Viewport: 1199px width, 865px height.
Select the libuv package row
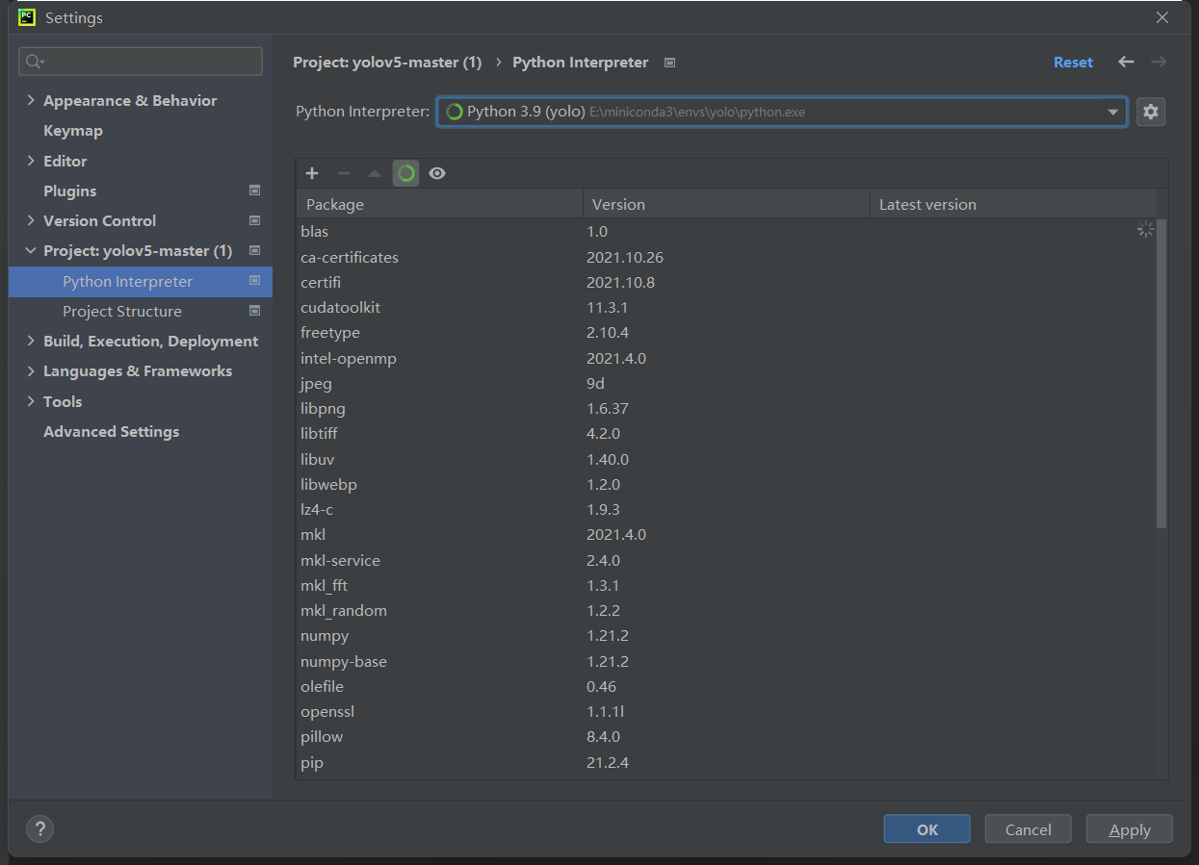click(726, 459)
